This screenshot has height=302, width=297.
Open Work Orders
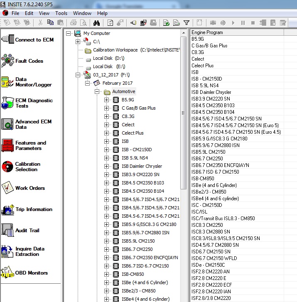(23, 188)
